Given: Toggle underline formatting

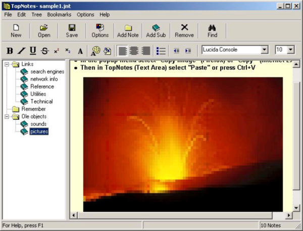Looking at the screenshot, I should coord(33,51).
